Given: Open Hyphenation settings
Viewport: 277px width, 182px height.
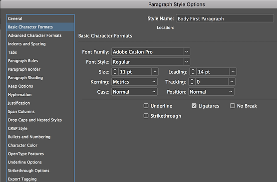Looking at the screenshot, I should (40, 95).
